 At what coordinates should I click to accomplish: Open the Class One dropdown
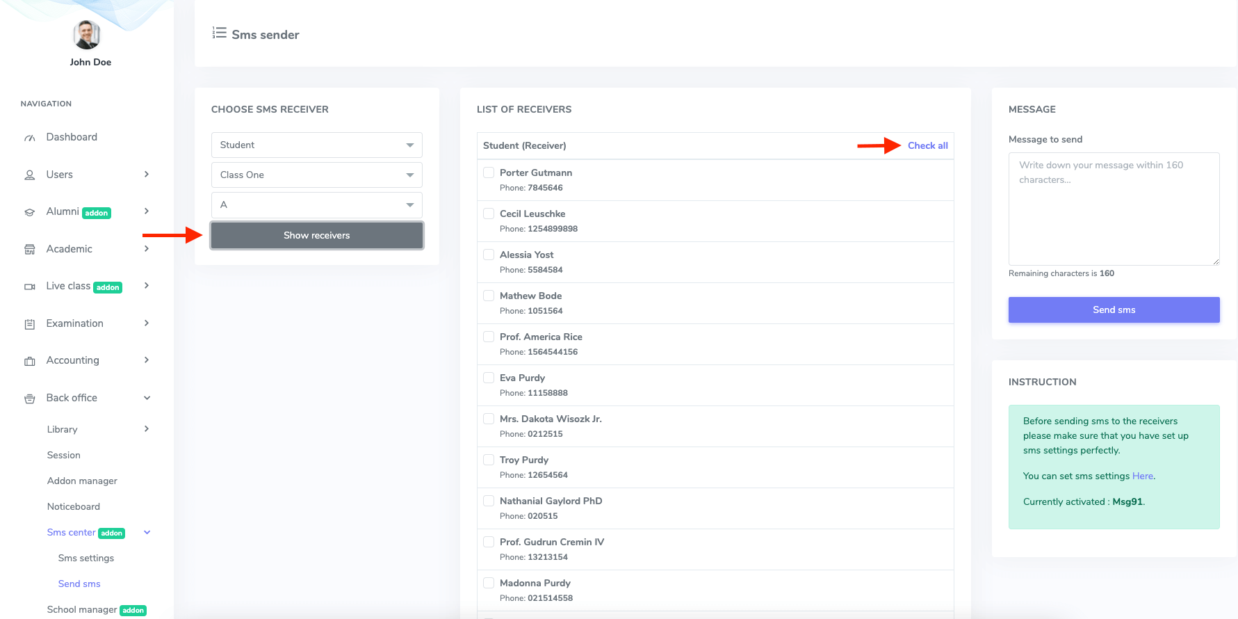(316, 175)
